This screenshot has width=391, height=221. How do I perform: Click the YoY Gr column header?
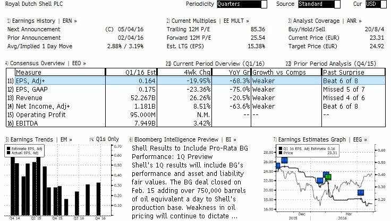click(x=232, y=72)
